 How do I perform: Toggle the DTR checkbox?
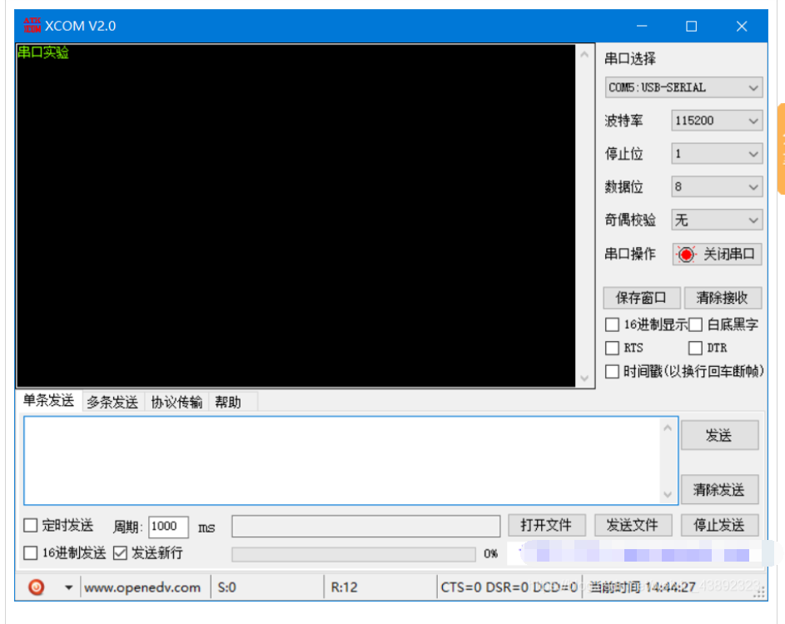(x=695, y=348)
